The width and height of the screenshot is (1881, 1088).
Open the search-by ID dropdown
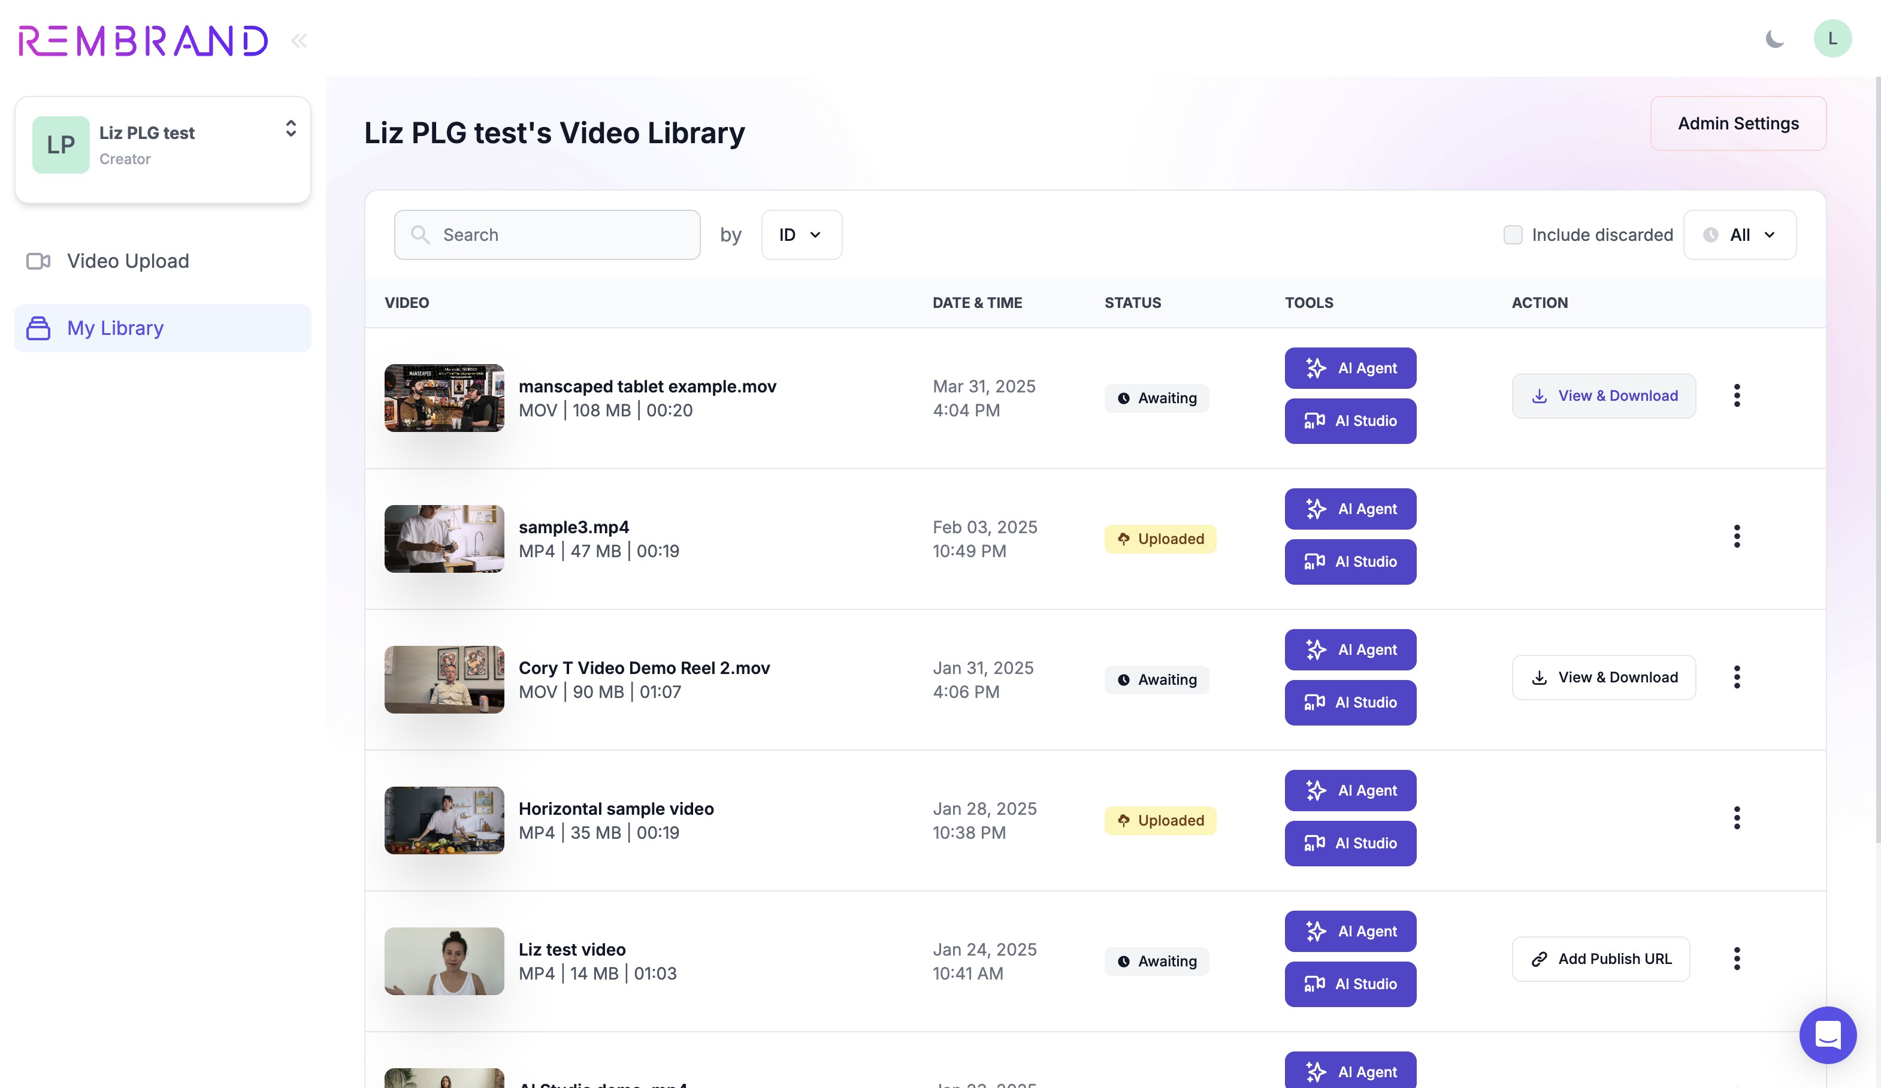(x=802, y=234)
